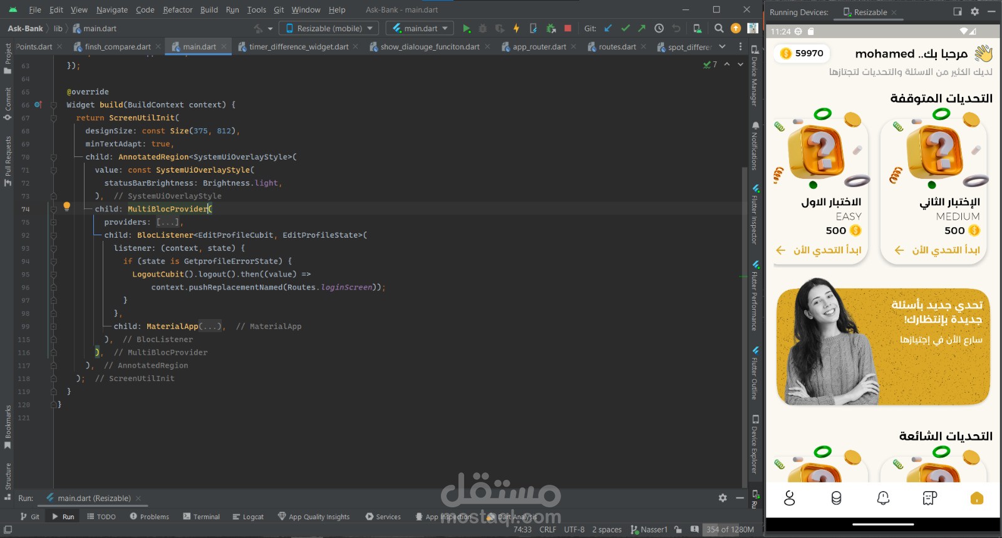Click CRLF line separator in status bar

point(548,529)
